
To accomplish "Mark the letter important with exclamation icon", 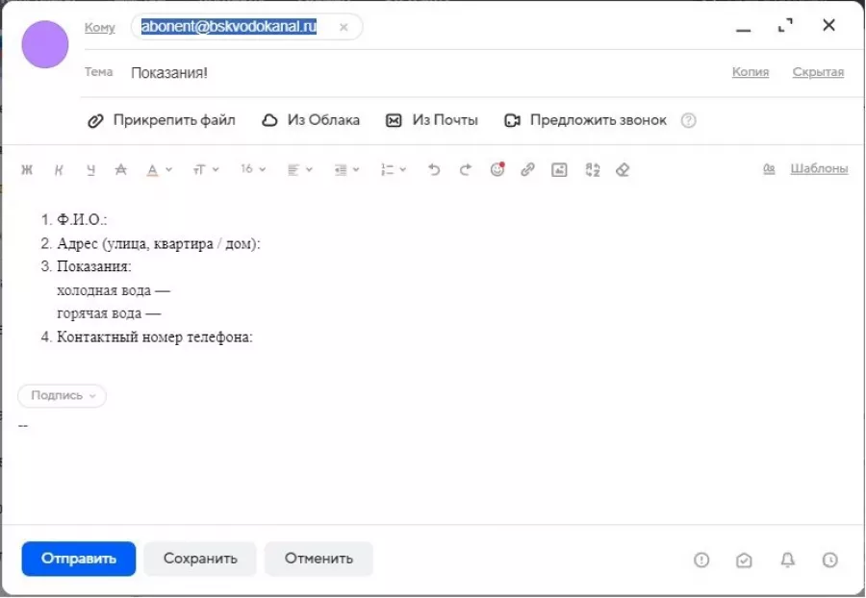I will tap(701, 560).
